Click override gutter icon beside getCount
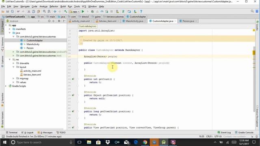Viewport: 260px width, 146px height. pyautogui.click(x=73, y=79)
